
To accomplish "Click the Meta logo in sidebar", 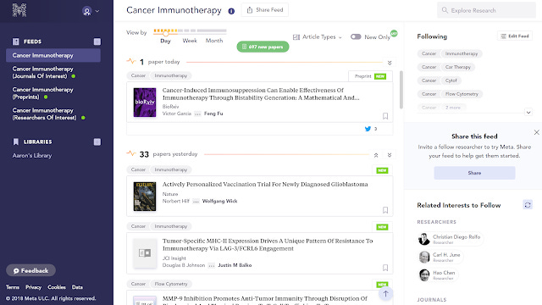I will tap(19, 10).
